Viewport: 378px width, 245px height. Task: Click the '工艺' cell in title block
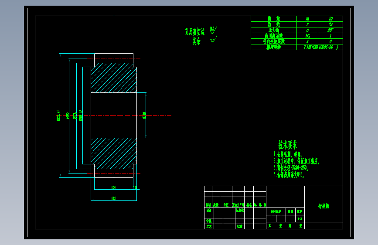tap(209, 226)
